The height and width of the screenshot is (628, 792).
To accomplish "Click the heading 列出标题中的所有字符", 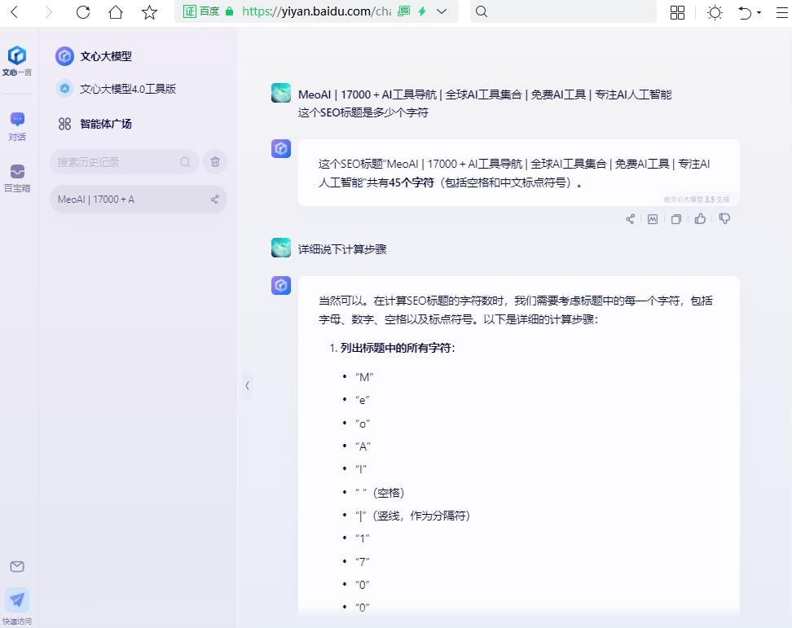I will tap(397, 347).
